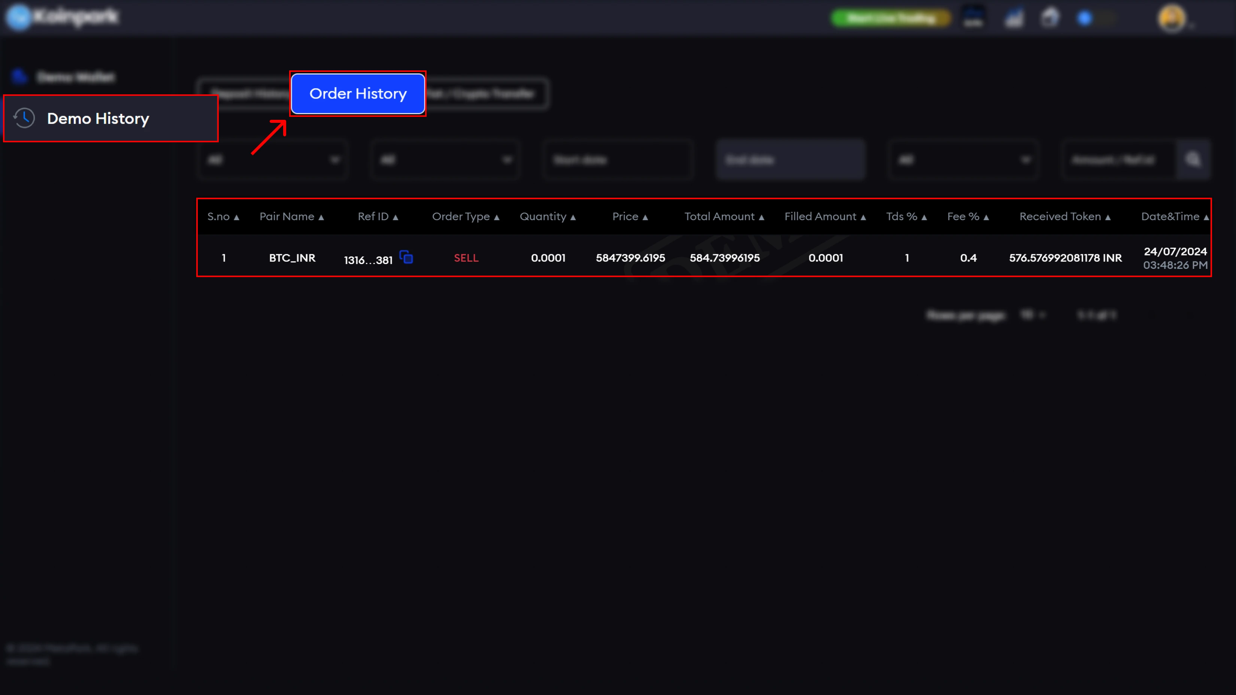Screen dimensions: 1236x695
Task: Sort by the Quantity arrow
Action: point(573,217)
